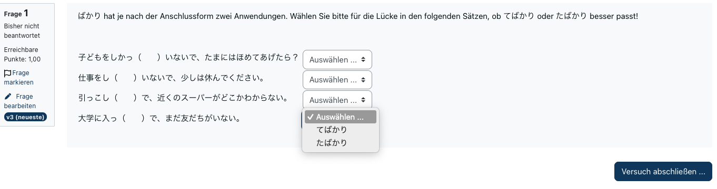This screenshot has height=189, width=717.
Task: Click the flag icon beside Frage markieren
Action: pos(7,73)
